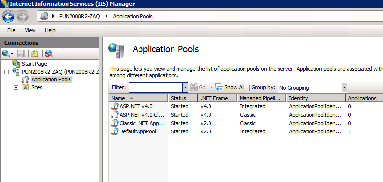Click PUN2008R2-ZAQ breadcrumb in address bar
383x182 pixels.
click(79, 16)
